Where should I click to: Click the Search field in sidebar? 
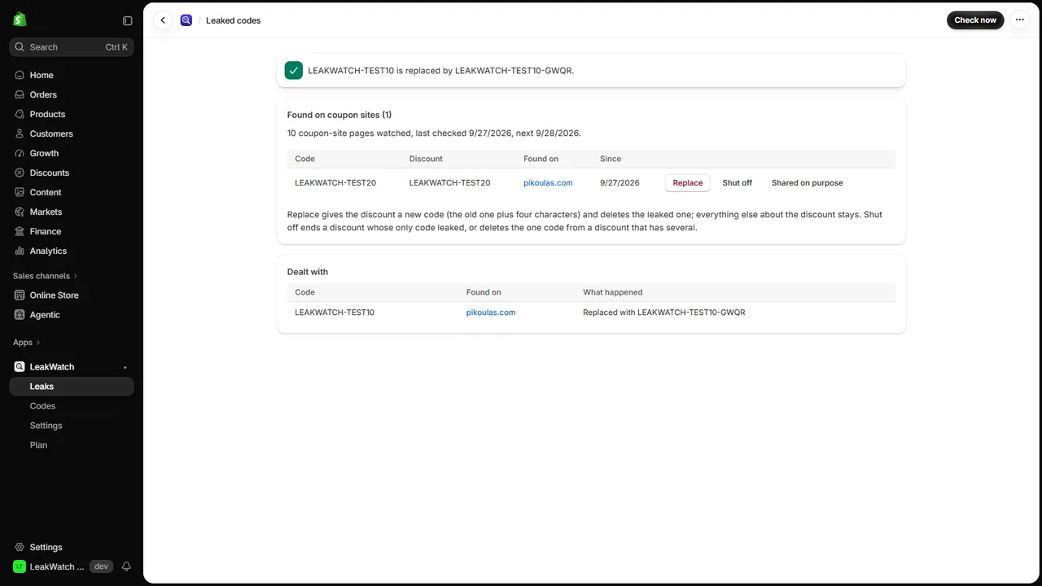[x=72, y=47]
